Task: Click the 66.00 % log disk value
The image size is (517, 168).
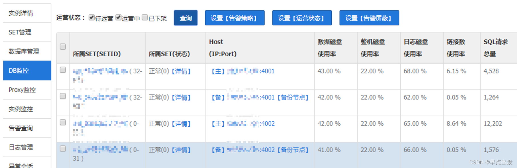Action: 415,150
